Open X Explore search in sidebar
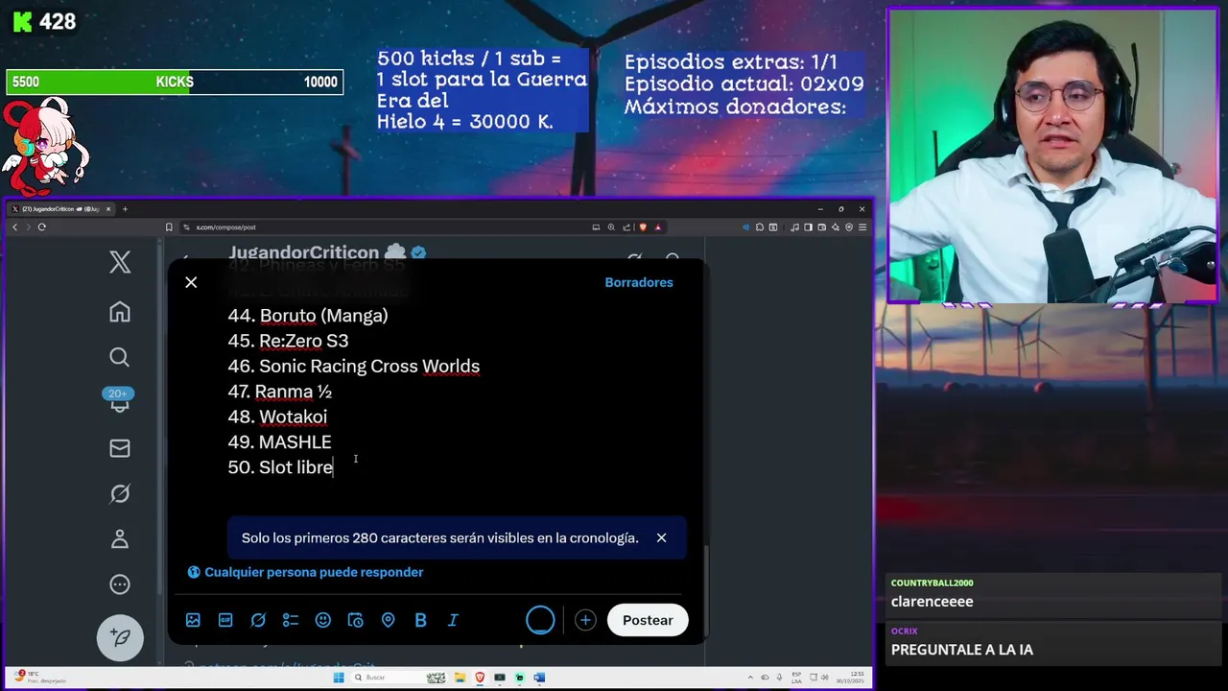The height and width of the screenshot is (691, 1228). (120, 357)
